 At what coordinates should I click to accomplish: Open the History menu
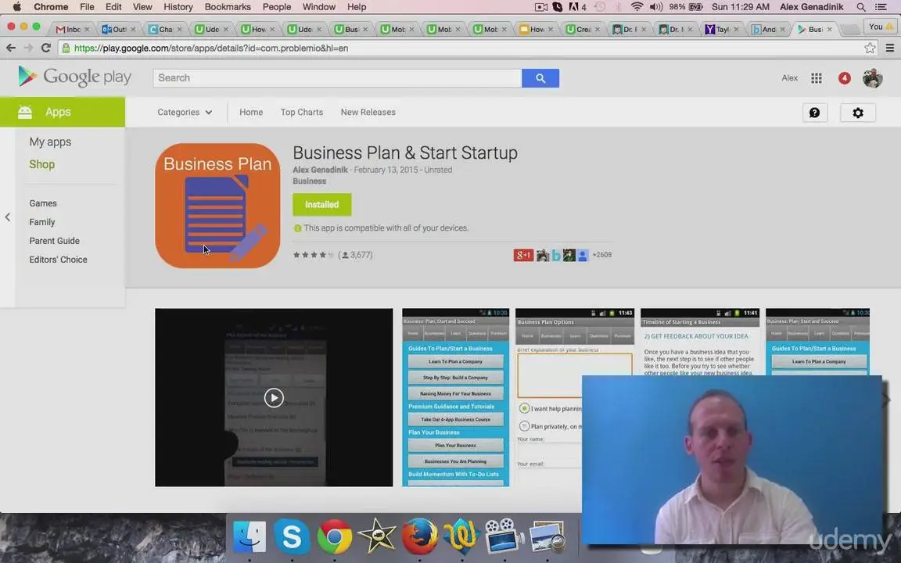pos(178,7)
